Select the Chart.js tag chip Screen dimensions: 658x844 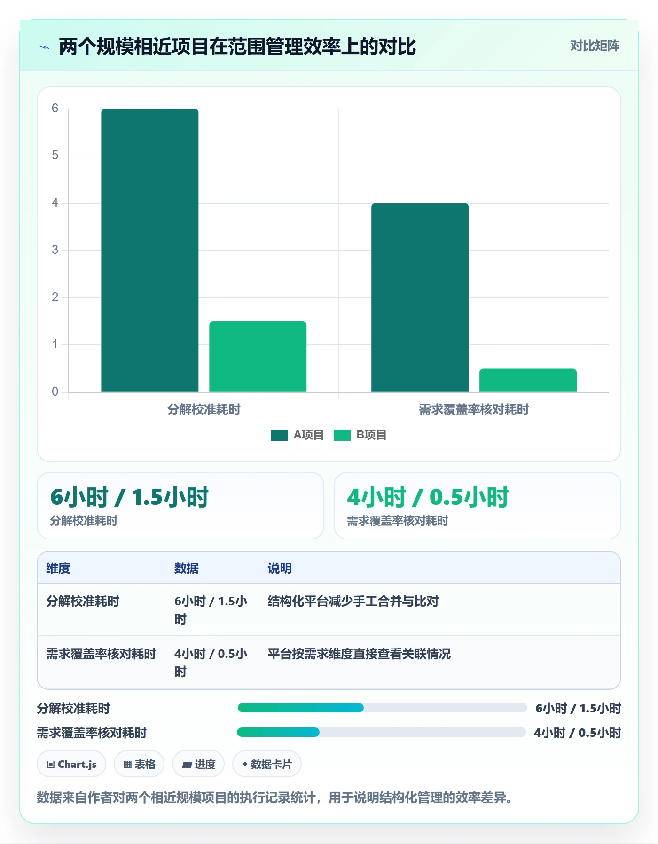[71, 765]
